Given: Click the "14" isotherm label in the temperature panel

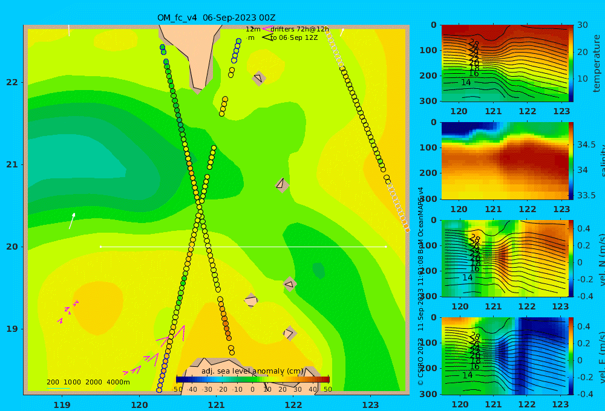Looking at the screenshot, I should [466, 82].
